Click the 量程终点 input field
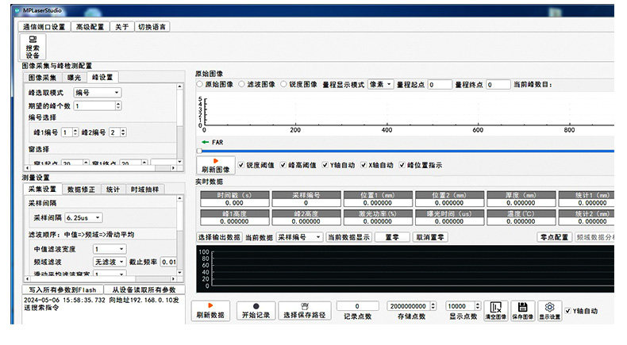 498,84
